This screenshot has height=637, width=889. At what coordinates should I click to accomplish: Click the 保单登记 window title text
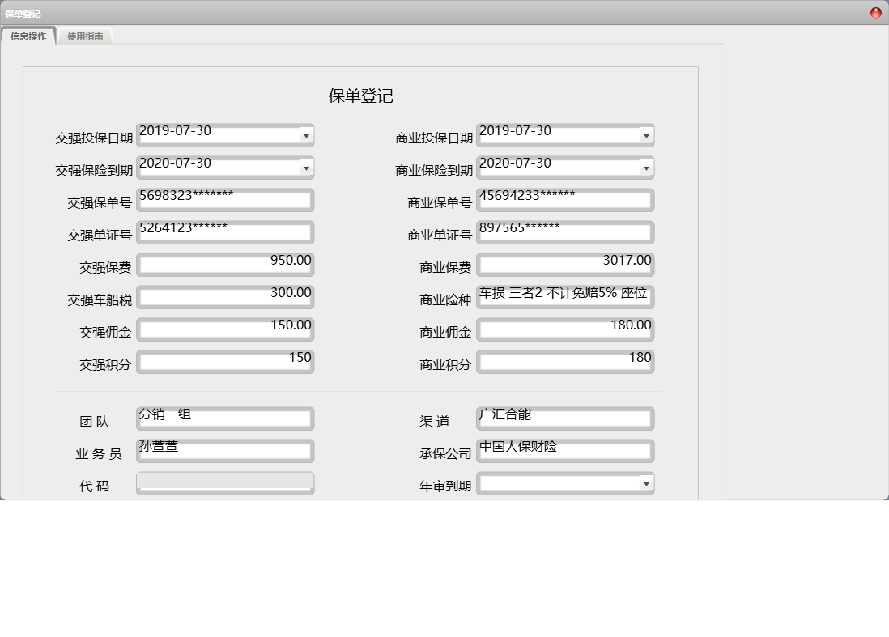click(23, 14)
